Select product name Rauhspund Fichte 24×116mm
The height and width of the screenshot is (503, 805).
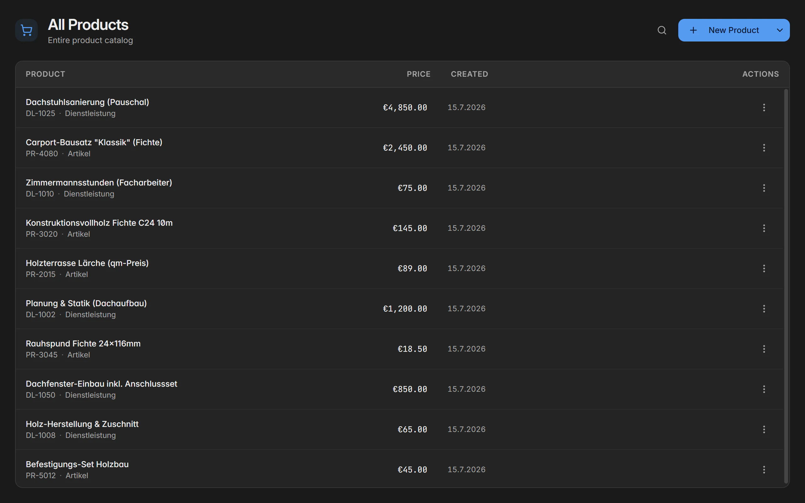(x=83, y=344)
